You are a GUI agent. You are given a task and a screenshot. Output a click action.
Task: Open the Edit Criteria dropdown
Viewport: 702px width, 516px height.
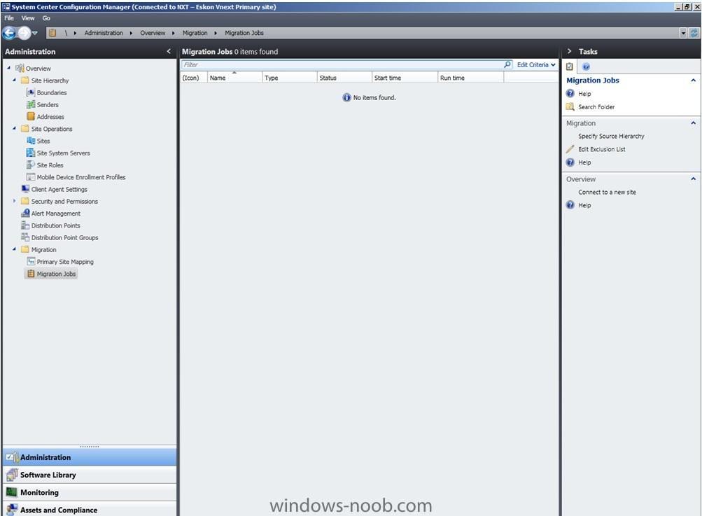536,64
